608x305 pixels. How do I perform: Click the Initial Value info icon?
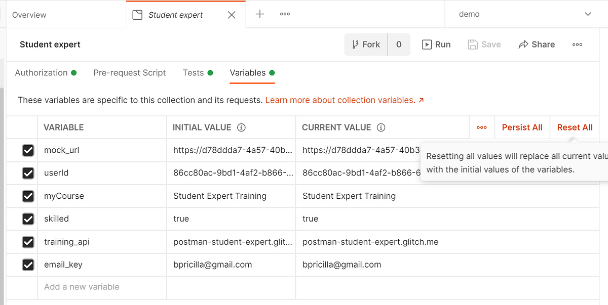point(241,127)
